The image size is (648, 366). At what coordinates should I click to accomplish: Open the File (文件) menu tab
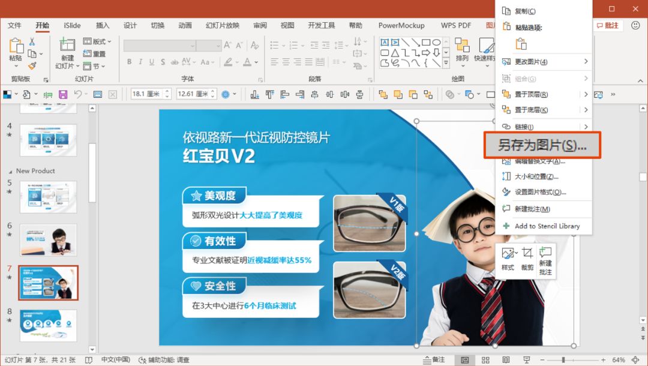click(x=14, y=26)
